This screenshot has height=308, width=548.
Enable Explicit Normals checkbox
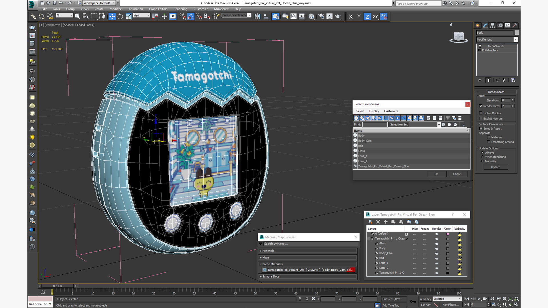click(x=481, y=118)
